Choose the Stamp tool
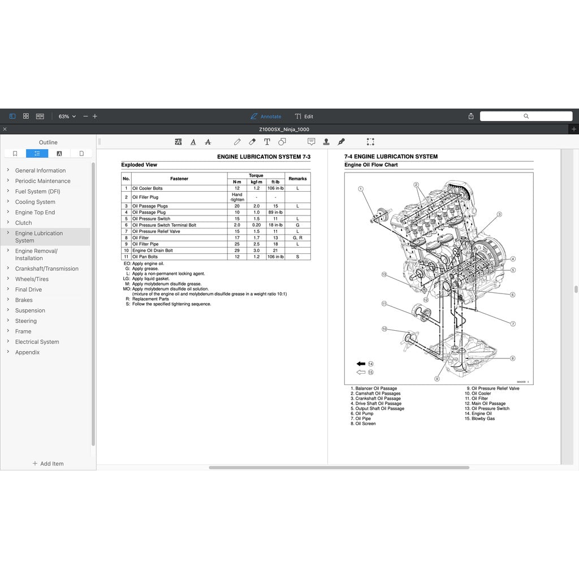Screen dimensions: 579x579 [x=326, y=142]
